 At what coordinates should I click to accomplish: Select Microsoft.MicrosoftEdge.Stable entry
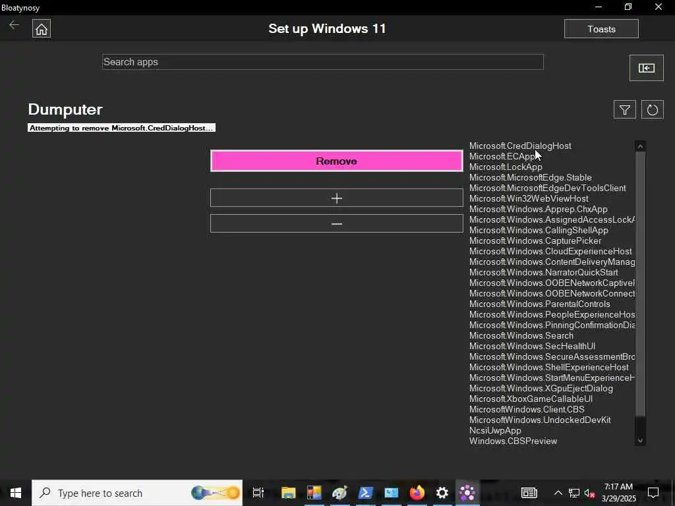(531, 178)
